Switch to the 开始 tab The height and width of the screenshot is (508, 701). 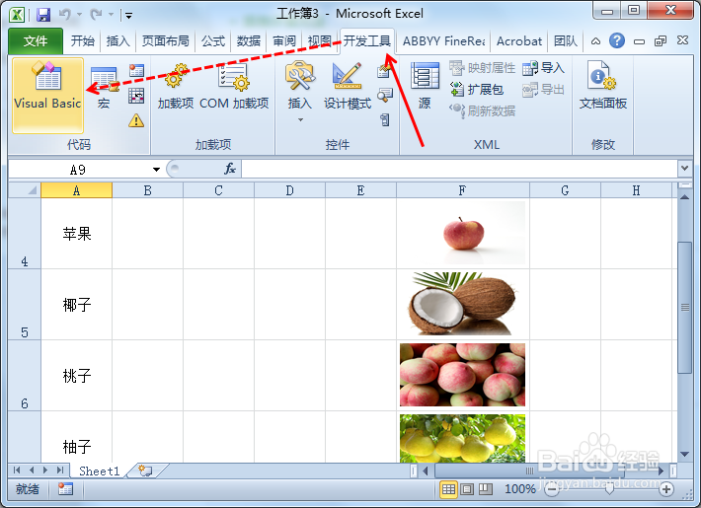point(83,41)
